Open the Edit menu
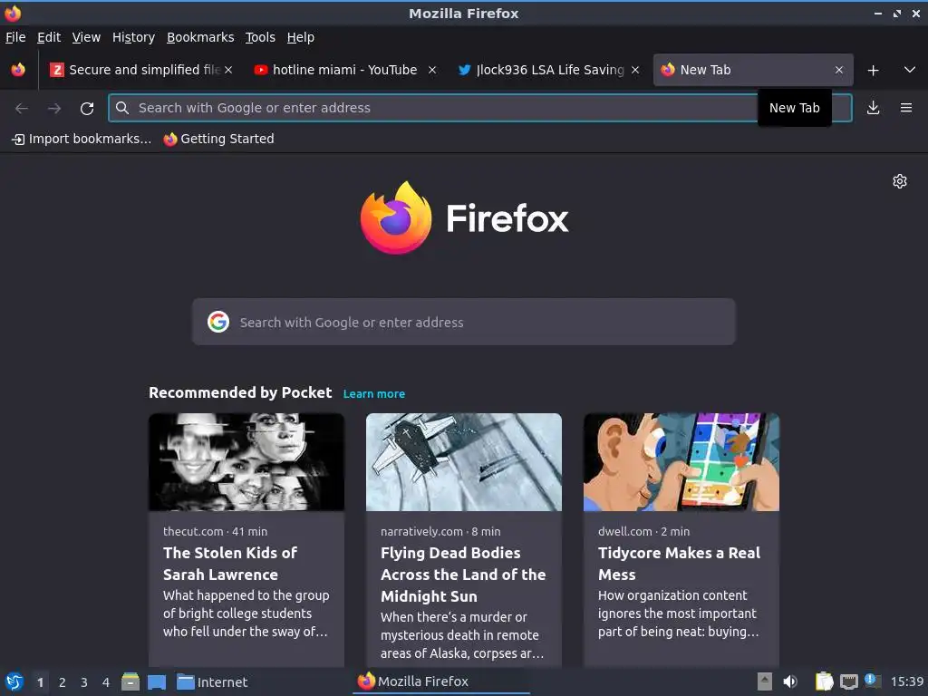 pos(49,37)
